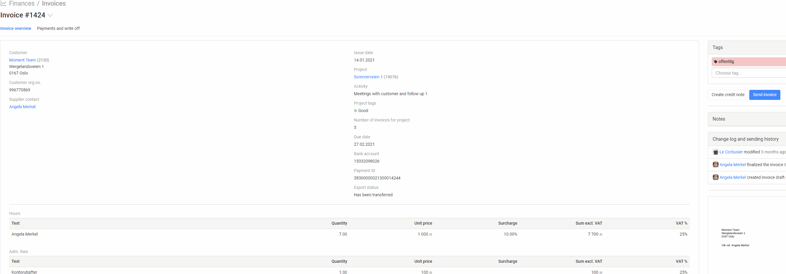This screenshot has height=274, width=786.
Task: Click the Angela Merkel row in Hours table
Action: pyautogui.click(x=349, y=234)
